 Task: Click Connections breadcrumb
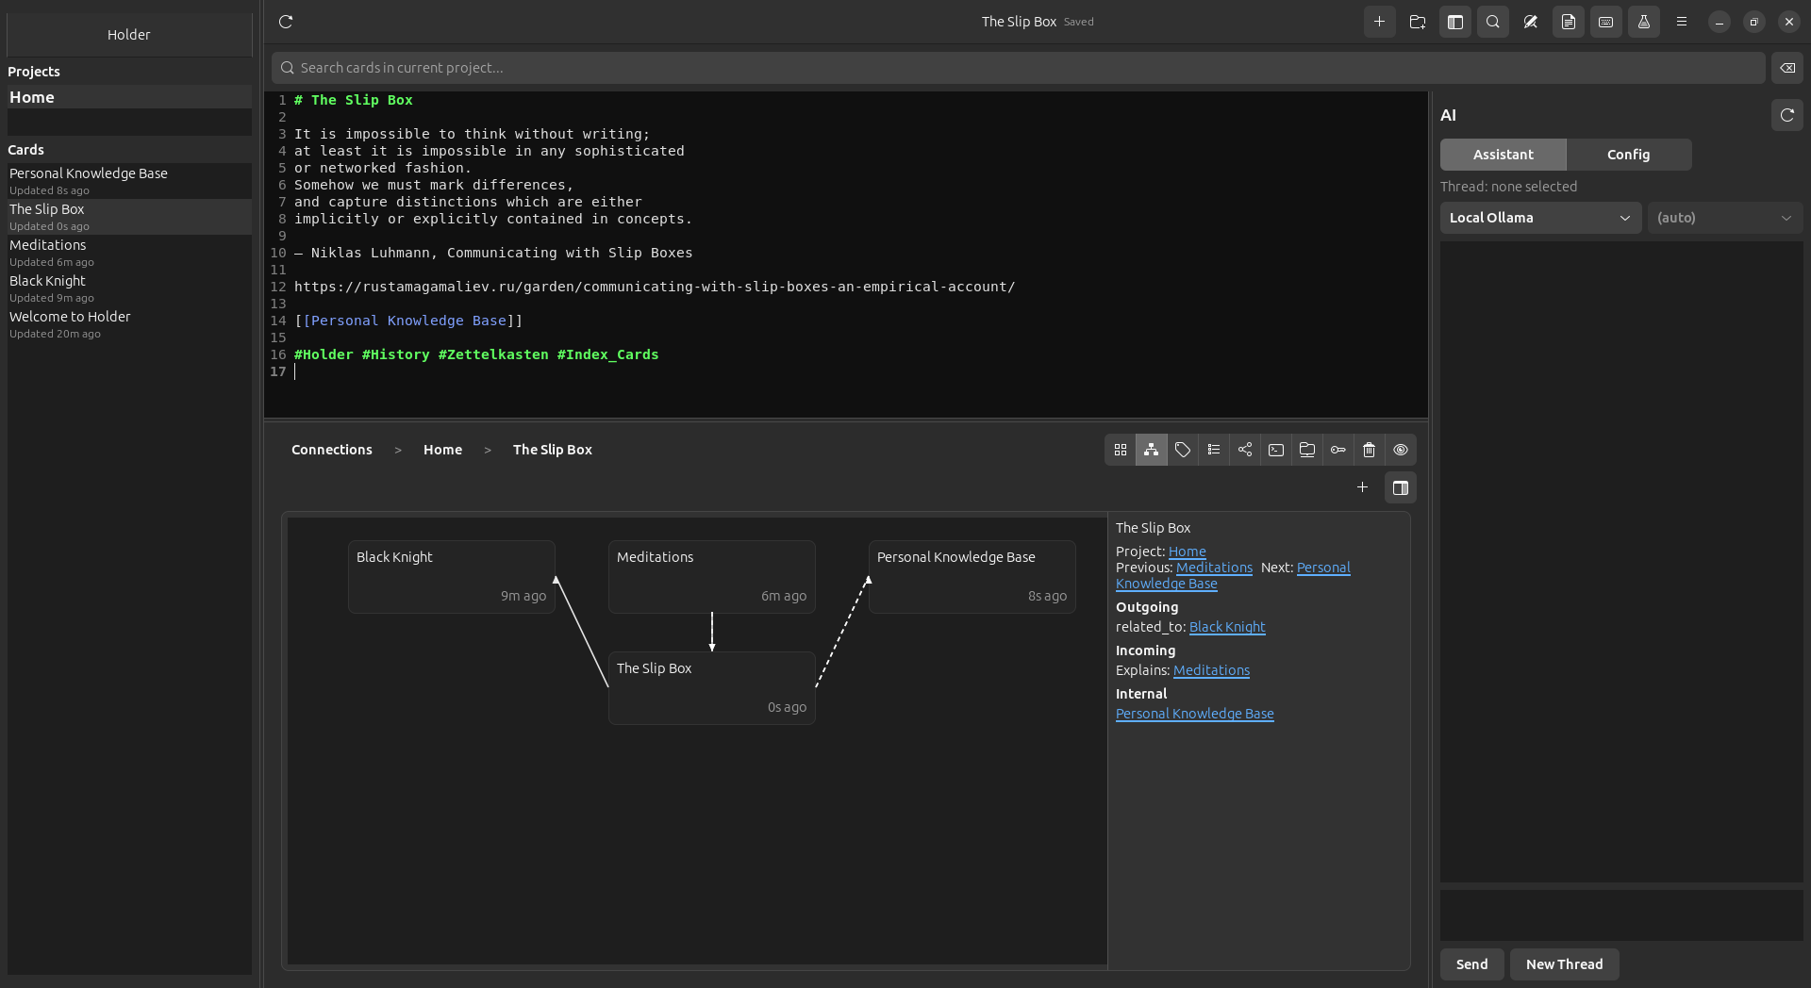[332, 450]
